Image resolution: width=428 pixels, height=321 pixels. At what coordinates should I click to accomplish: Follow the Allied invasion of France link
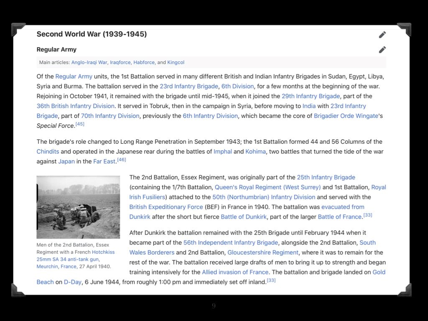pyautogui.click(x=235, y=272)
